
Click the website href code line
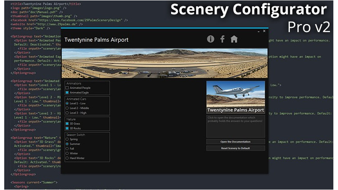(x=46, y=24)
